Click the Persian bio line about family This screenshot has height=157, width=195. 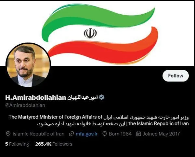point(81,124)
